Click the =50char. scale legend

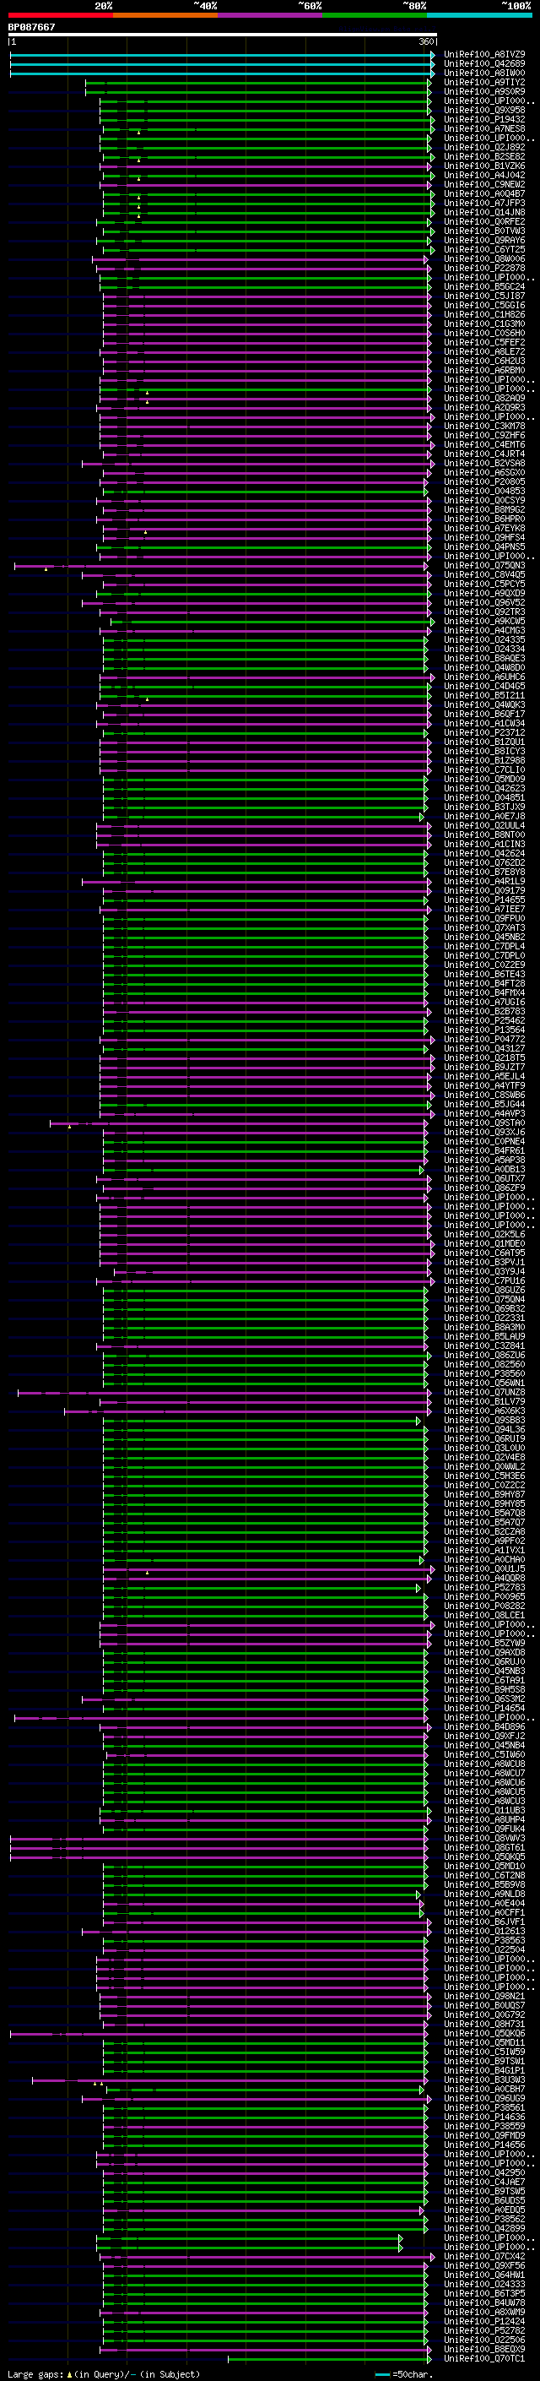tap(402, 2373)
